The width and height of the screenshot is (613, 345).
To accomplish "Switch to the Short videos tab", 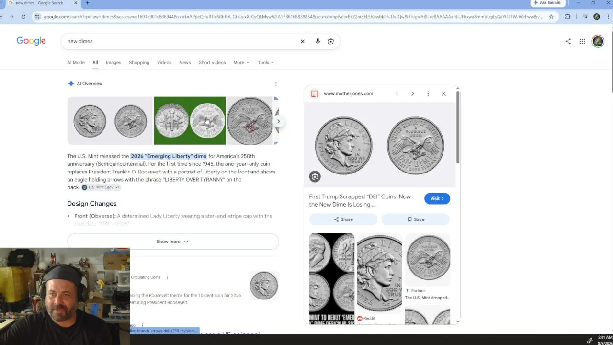I will click(212, 62).
